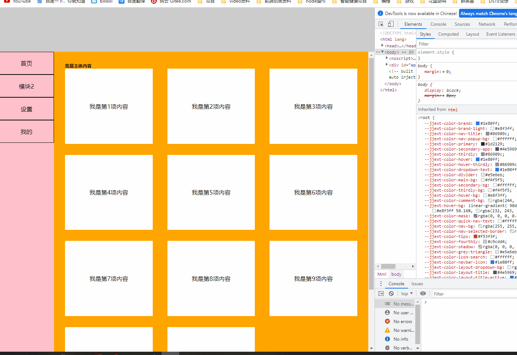The height and width of the screenshot is (355, 517).
Task: Click the ellipsis beside the body node
Action: pyautogui.click(x=378, y=52)
